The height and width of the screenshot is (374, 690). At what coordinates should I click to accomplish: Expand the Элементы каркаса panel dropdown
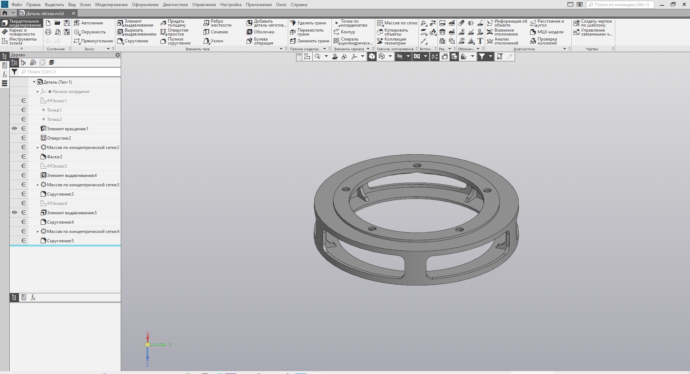pos(368,49)
